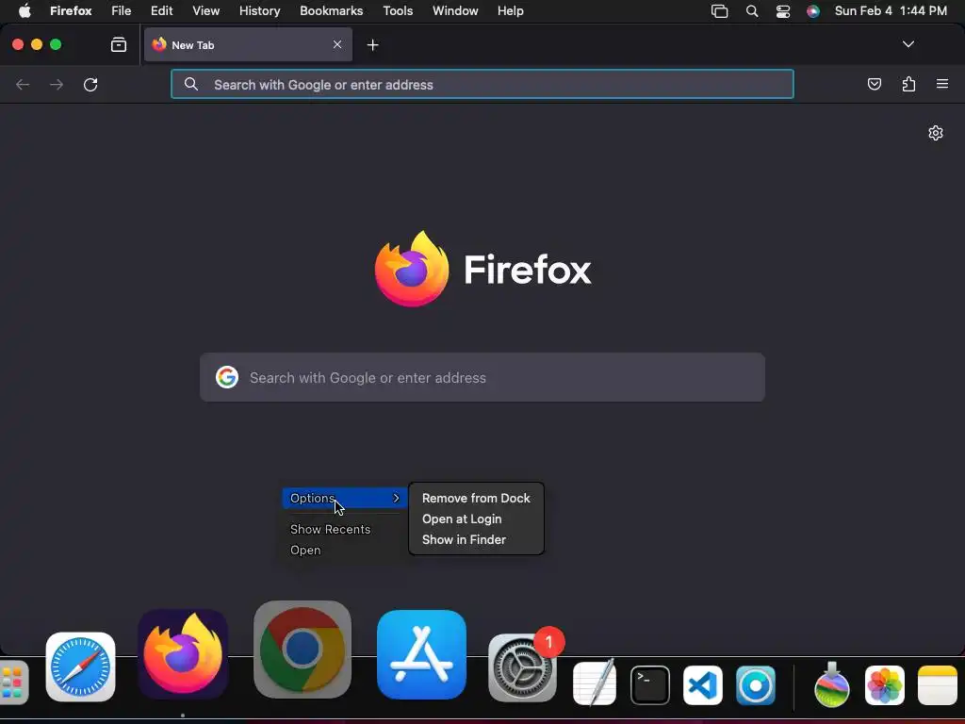965x724 pixels.
Task: Open the File menu
Action: pos(122,11)
